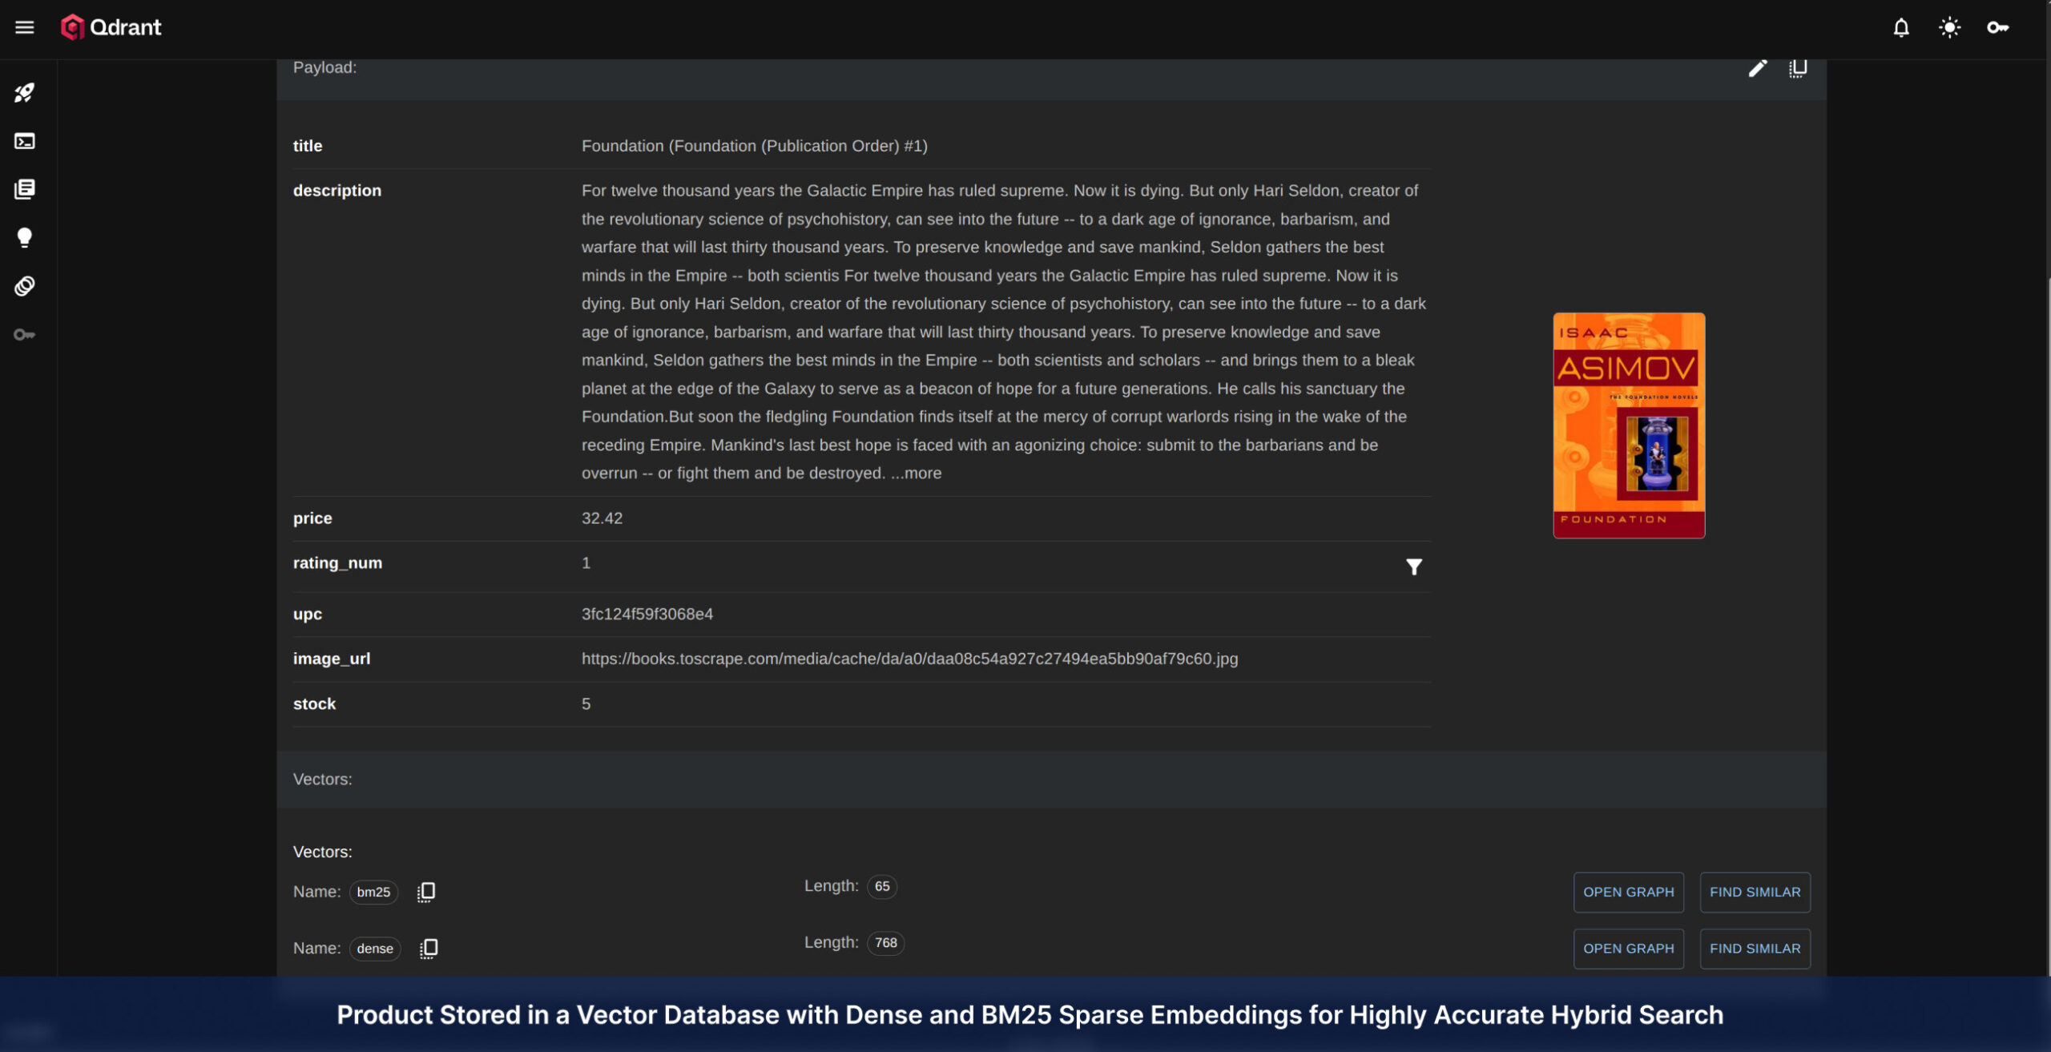Find similar points using dense vector
The image size is (2051, 1052).
click(x=1755, y=949)
